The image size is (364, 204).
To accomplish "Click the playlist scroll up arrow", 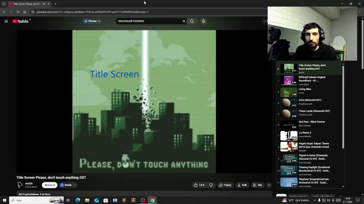I will click(x=343, y=64).
